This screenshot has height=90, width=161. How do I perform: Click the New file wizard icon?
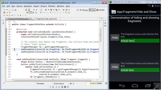(4, 10)
